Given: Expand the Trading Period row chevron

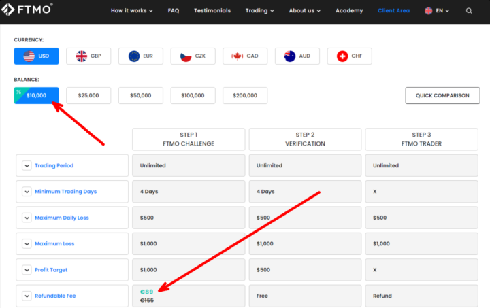Looking at the screenshot, I should (27, 165).
